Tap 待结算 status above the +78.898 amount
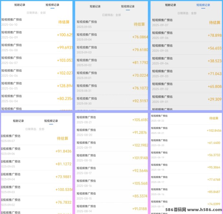 click(x=215, y=23)
